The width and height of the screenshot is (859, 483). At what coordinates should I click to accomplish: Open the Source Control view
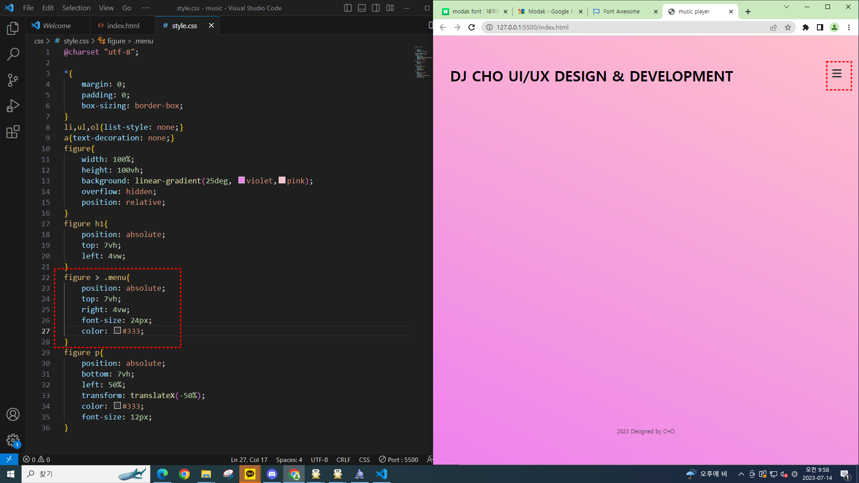tap(13, 80)
